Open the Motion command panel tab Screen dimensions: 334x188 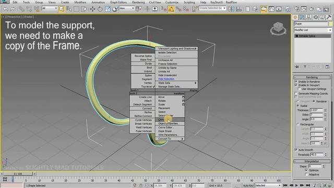tap(315, 17)
